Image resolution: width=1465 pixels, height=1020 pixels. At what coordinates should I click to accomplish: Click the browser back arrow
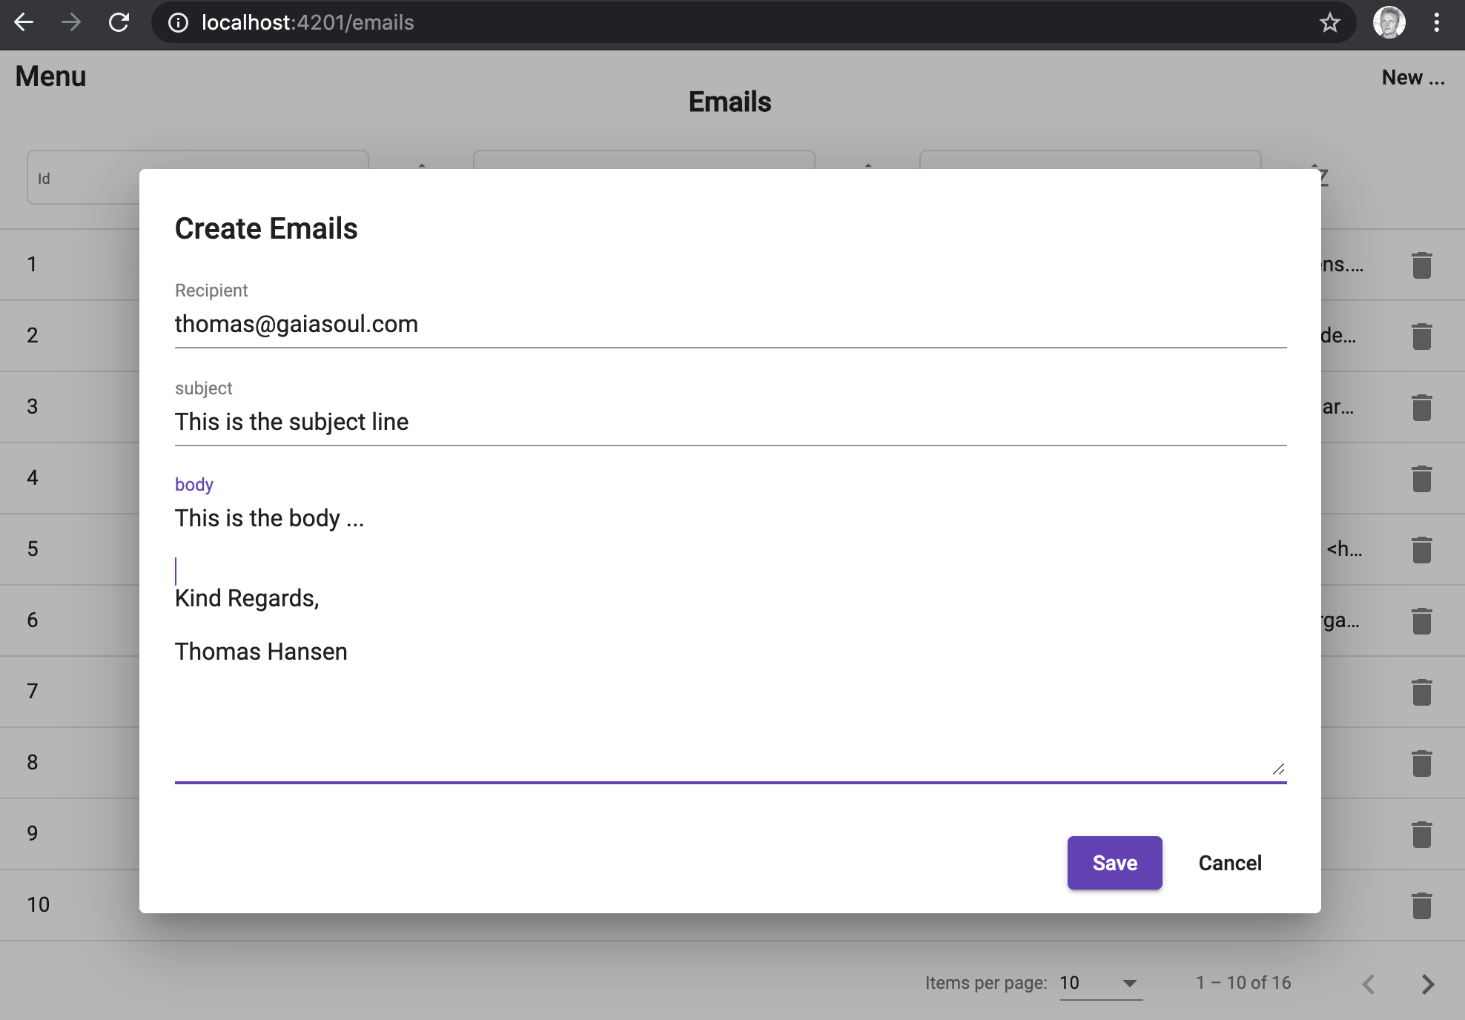pos(24,22)
